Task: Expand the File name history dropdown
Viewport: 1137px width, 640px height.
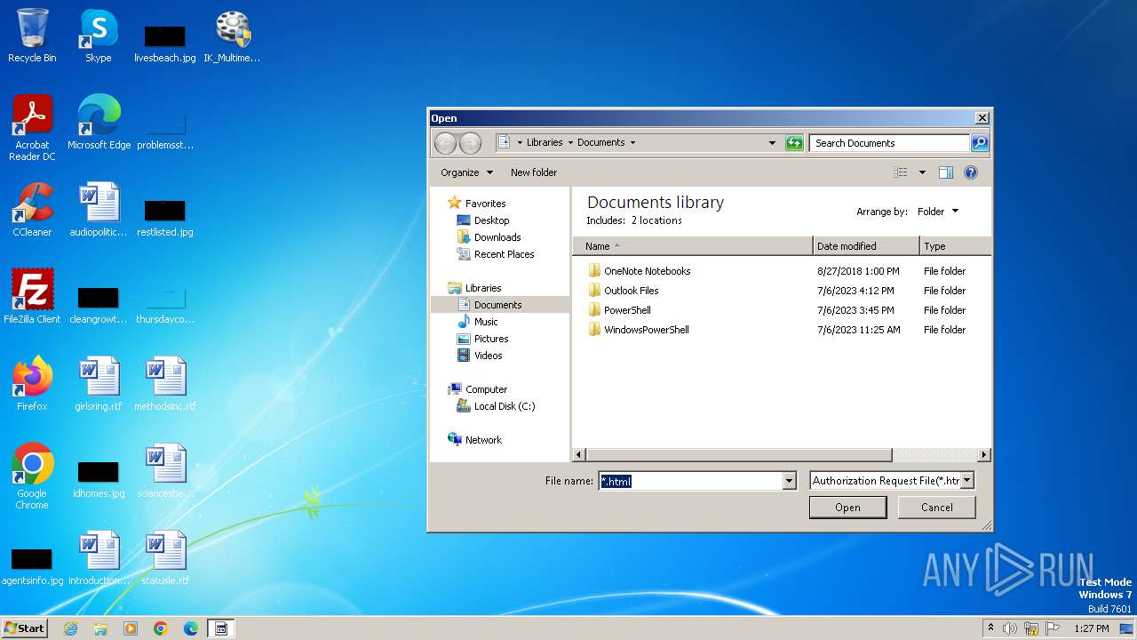Action: [789, 481]
